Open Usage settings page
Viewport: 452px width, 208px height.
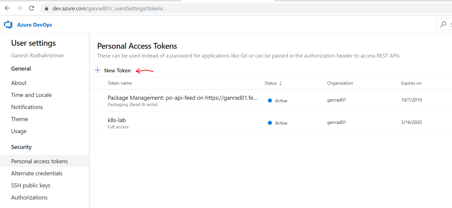click(x=19, y=131)
